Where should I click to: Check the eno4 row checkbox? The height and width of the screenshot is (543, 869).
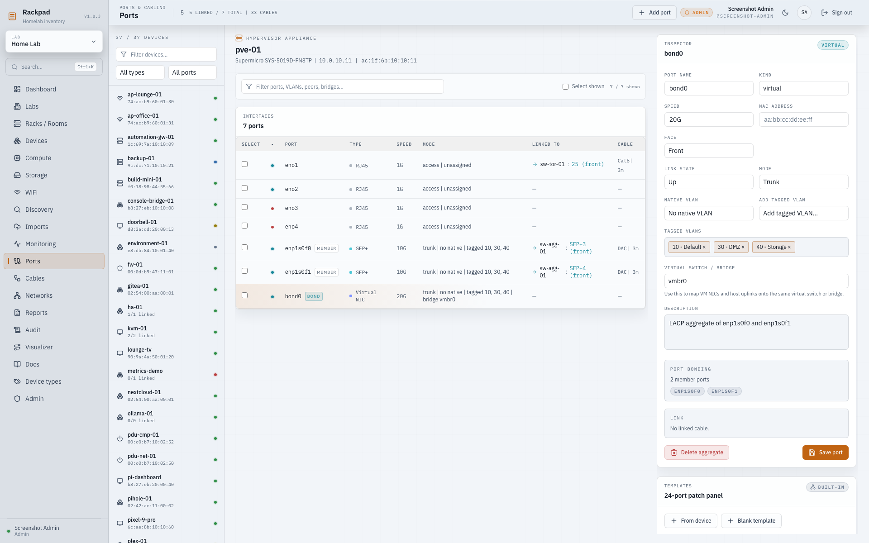click(x=245, y=226)
